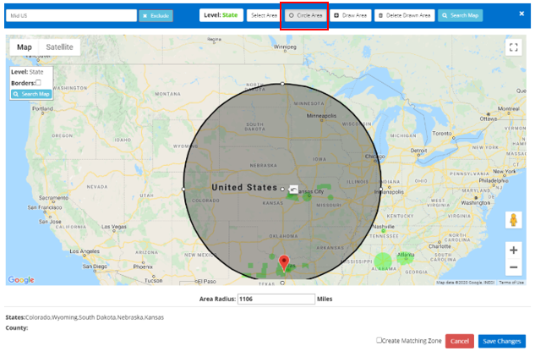Open the Terms of Use link

(x=511, y=283)
